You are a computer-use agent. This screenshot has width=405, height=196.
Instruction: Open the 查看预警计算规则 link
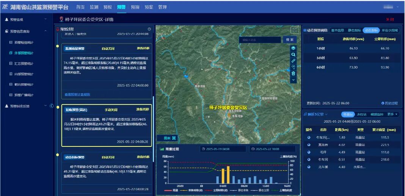point(77,95)
